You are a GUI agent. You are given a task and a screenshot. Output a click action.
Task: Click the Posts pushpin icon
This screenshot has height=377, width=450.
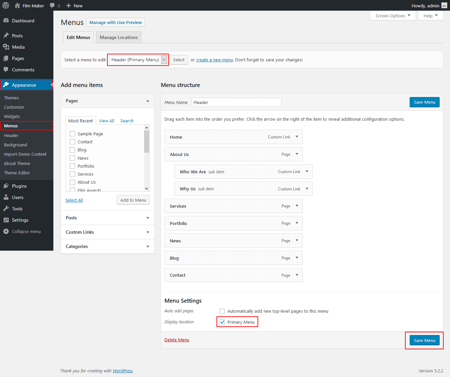6,36
